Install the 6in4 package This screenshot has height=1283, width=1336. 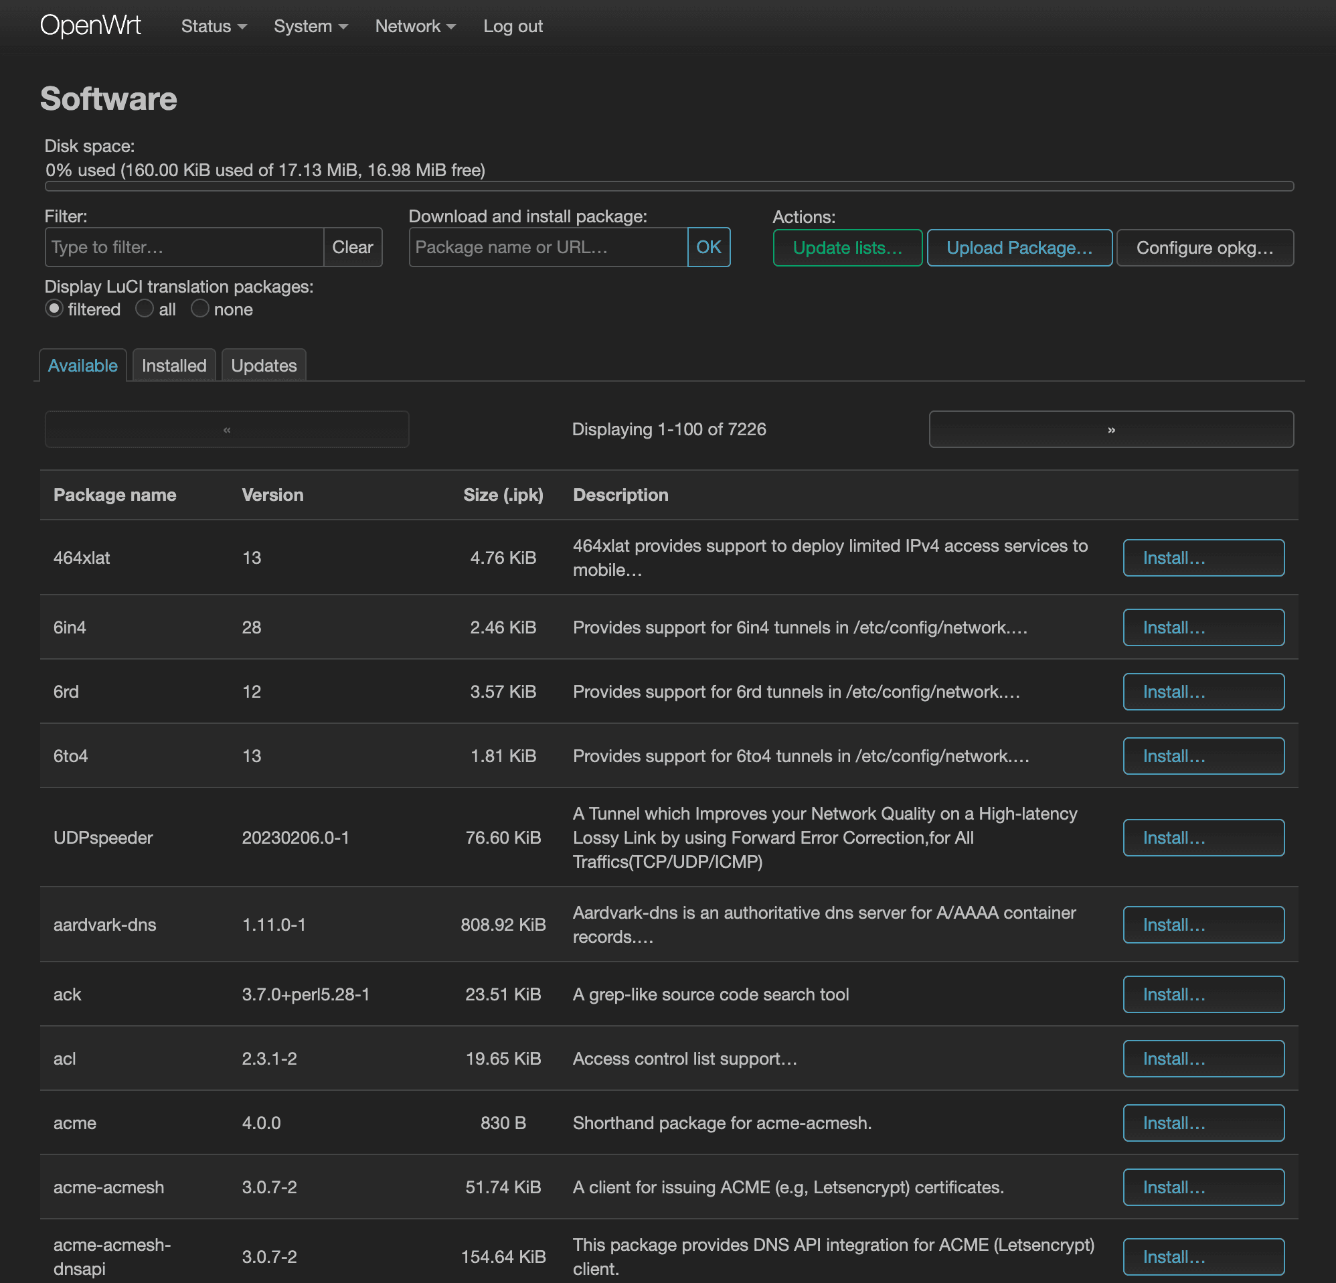[x=1203, y=627]
